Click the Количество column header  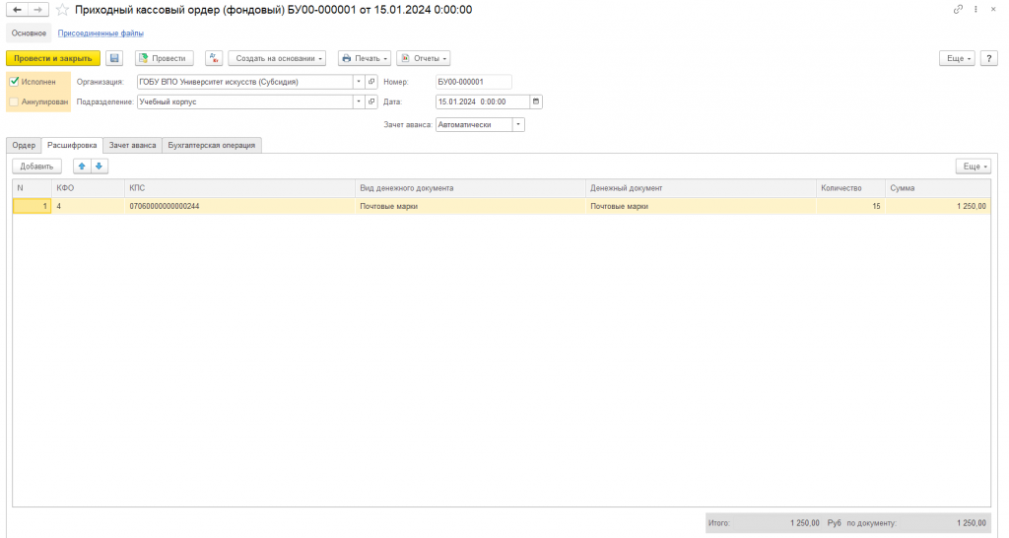(x=850, y=188)
